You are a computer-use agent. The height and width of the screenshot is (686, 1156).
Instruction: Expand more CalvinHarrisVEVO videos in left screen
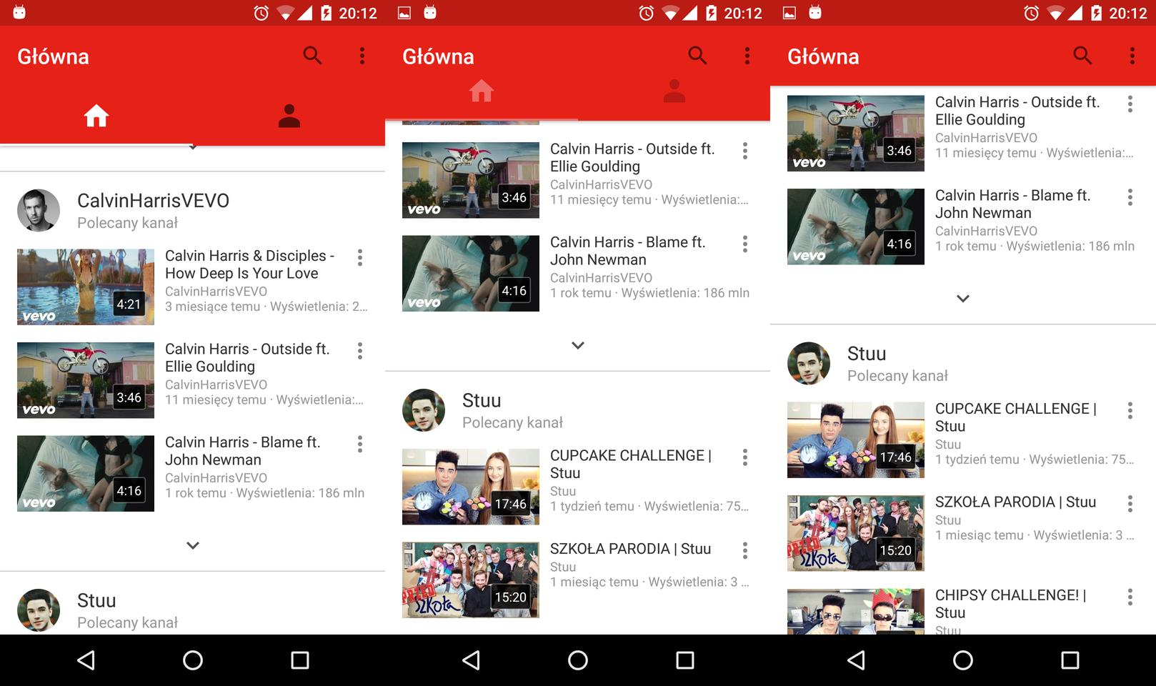pos(193,545)
